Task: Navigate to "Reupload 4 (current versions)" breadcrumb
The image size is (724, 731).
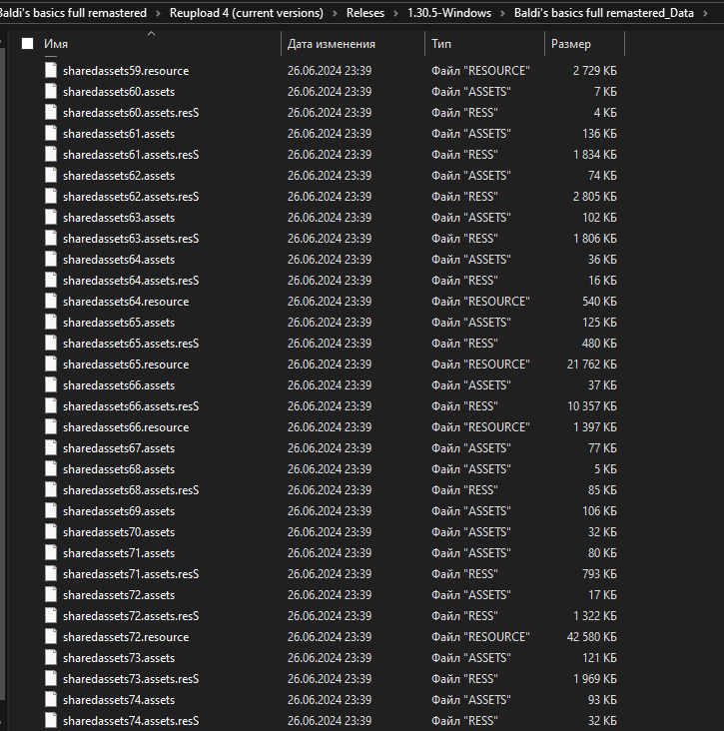Action: coord(246,13)
